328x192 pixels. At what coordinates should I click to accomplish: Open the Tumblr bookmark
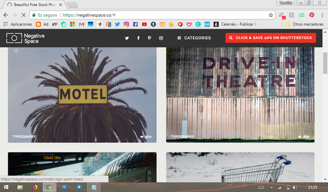coord(153,24)
